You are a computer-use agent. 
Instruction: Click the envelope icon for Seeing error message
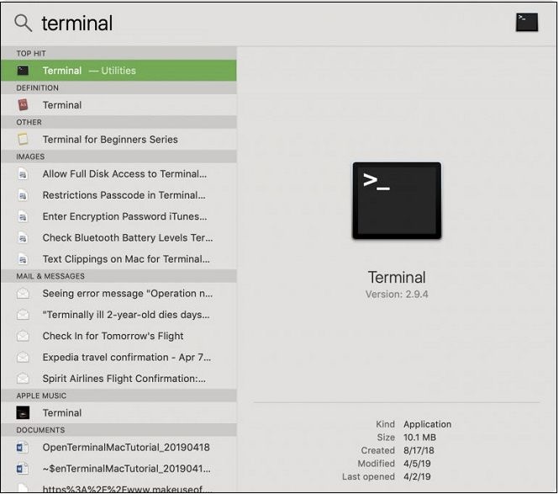23,294
